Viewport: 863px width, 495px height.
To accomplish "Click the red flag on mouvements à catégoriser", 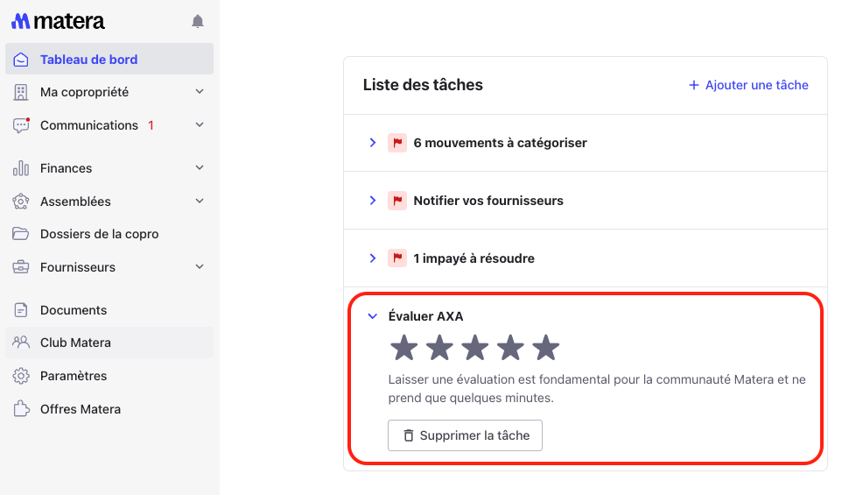I will pos(397,143).
